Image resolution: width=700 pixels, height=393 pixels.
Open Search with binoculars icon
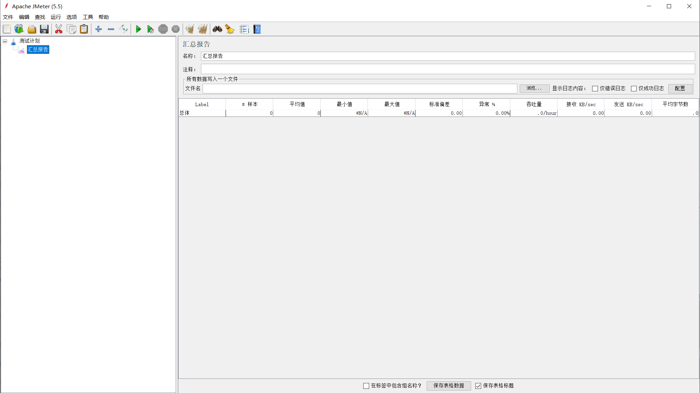tap(217, 29)
